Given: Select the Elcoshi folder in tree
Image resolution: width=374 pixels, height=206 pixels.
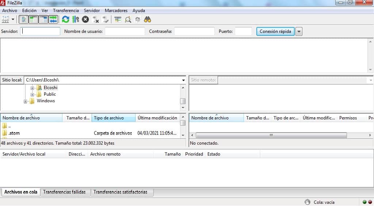Looking at the screenshot, I should point(50,88).
